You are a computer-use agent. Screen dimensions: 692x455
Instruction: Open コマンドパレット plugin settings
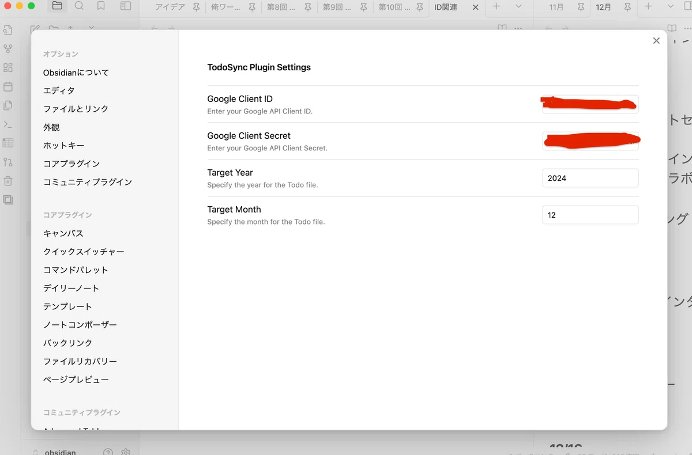76,270
